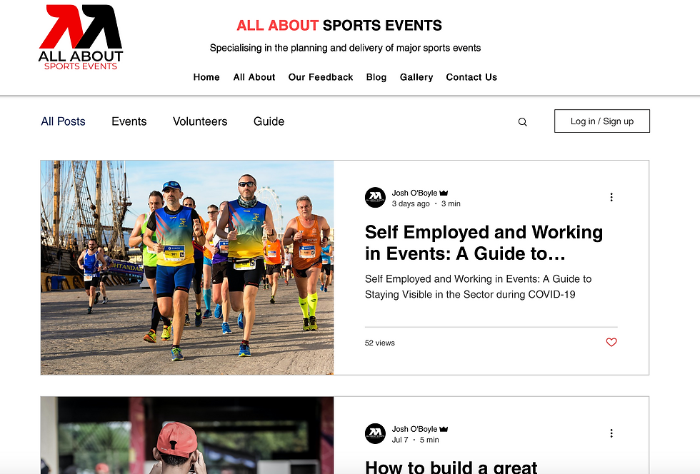Open the runners photo thumbnail of first post
Viewport: 700px width, 474px height.
(187, 268)
